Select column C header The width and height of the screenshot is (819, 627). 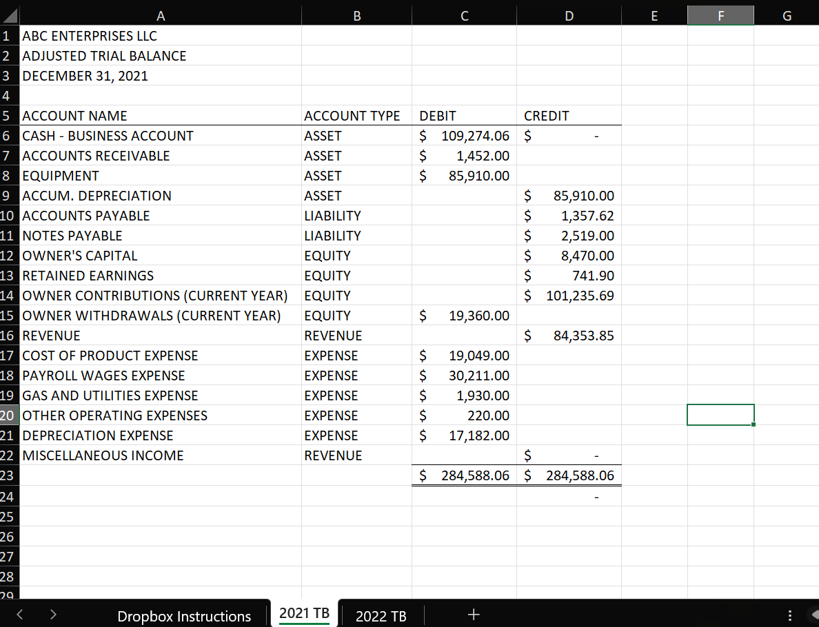465,16
